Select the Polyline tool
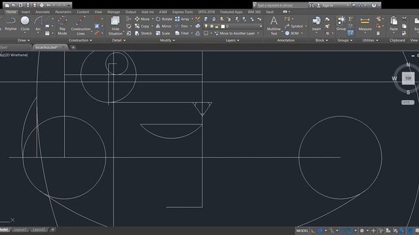The height and width of the screenshot is (235, 419). 10,23
